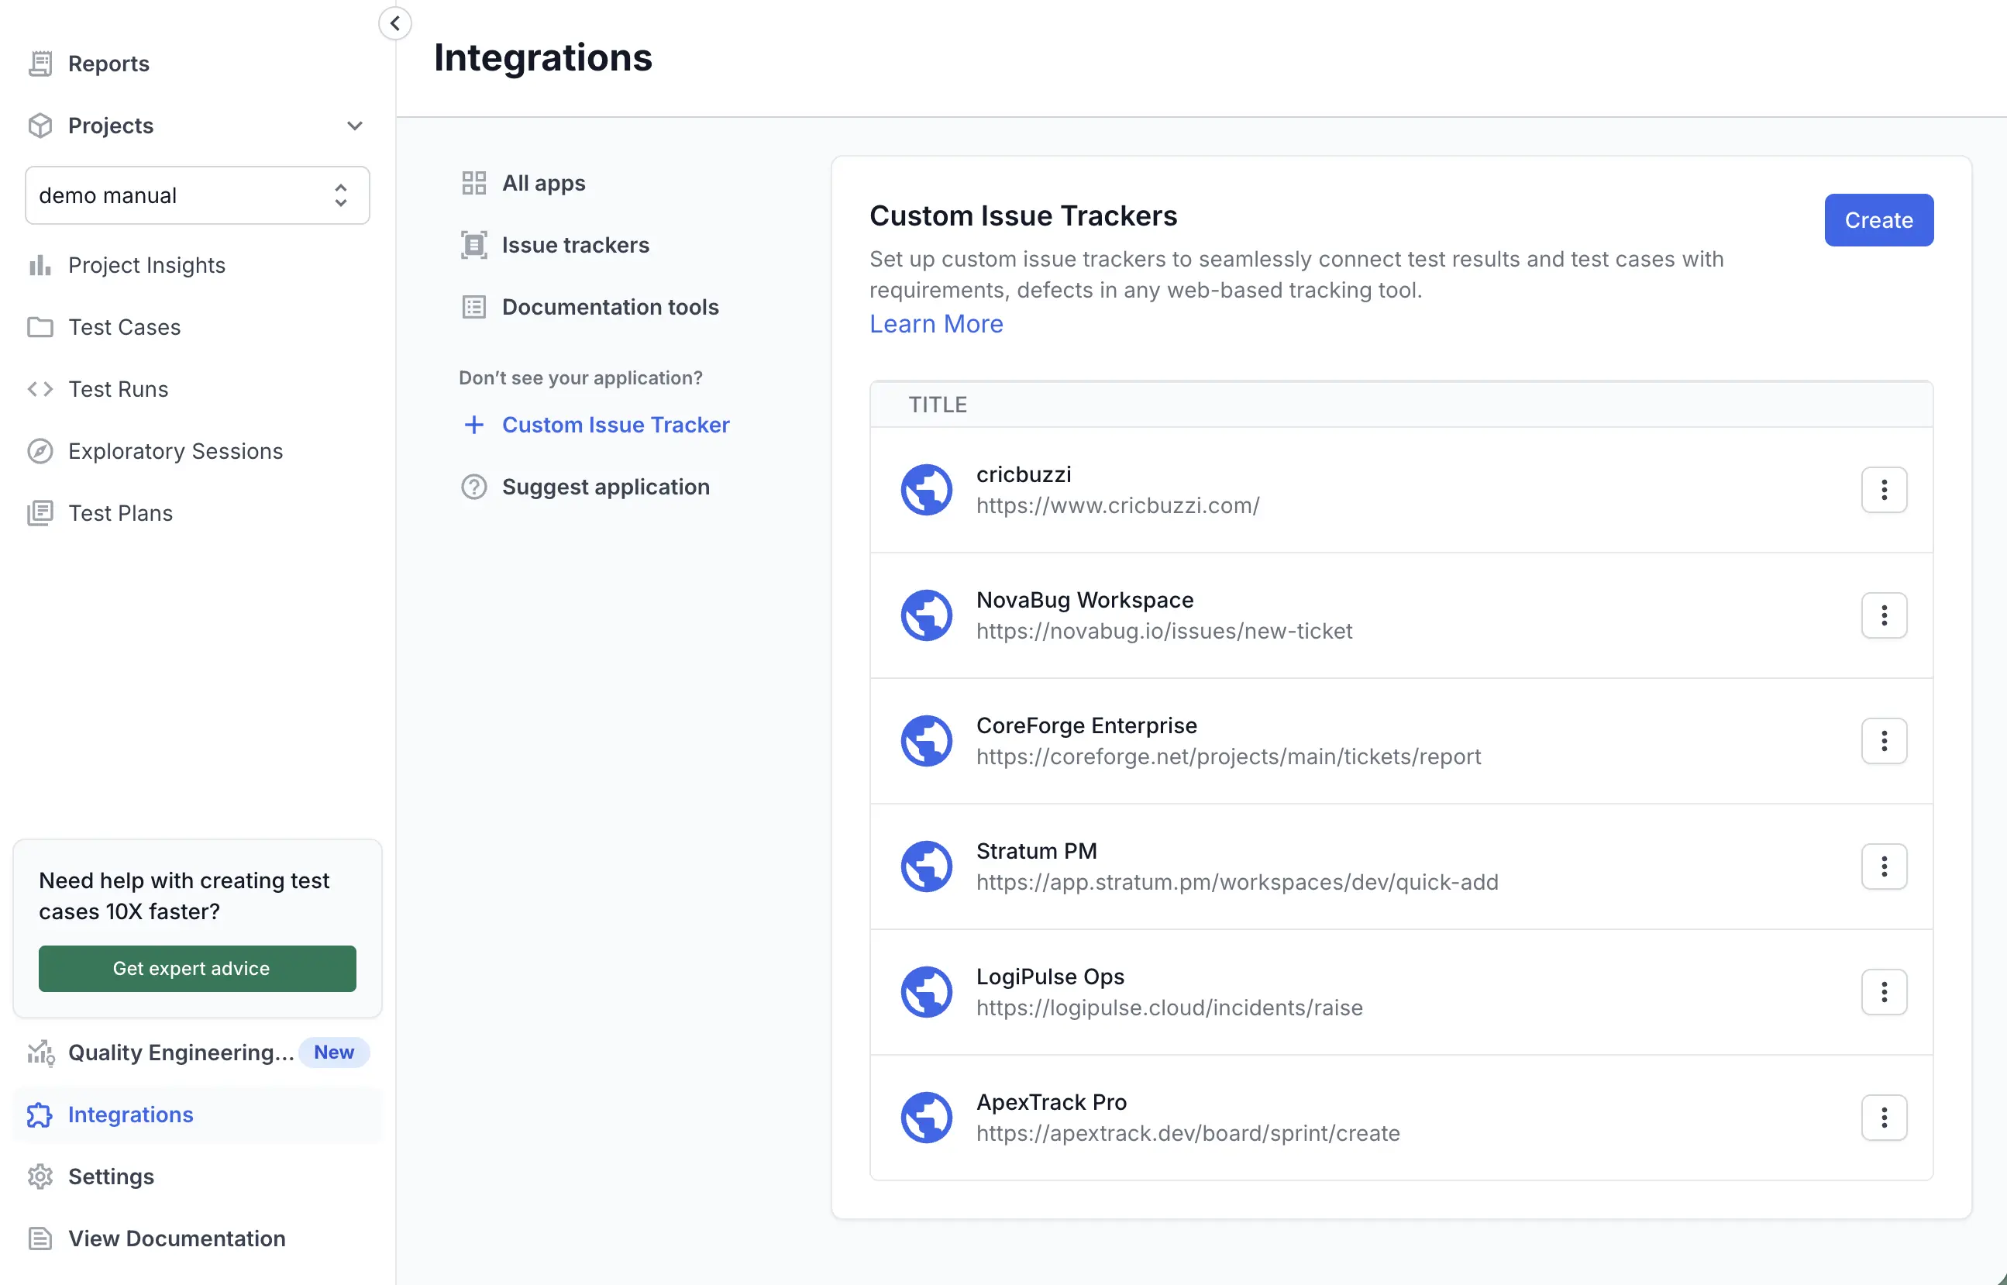This screenshot has width=2007, height=1285.
Task: Go to Project Insights
Action: coord(146,265)
